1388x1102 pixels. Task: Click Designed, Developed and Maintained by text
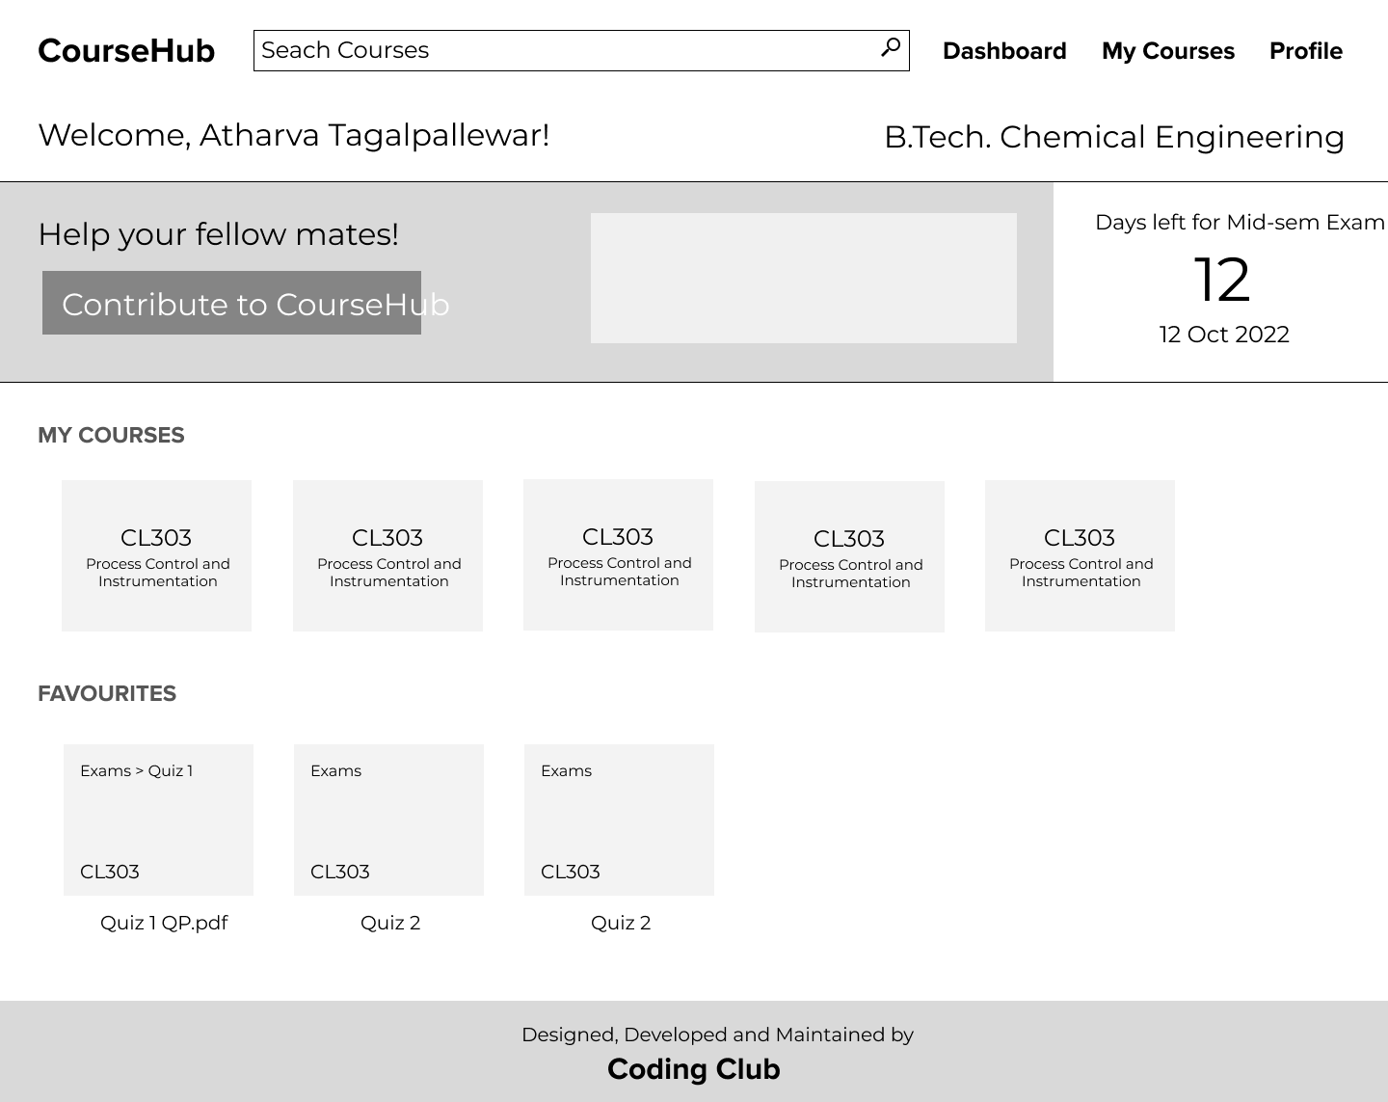coord(717,1035)
